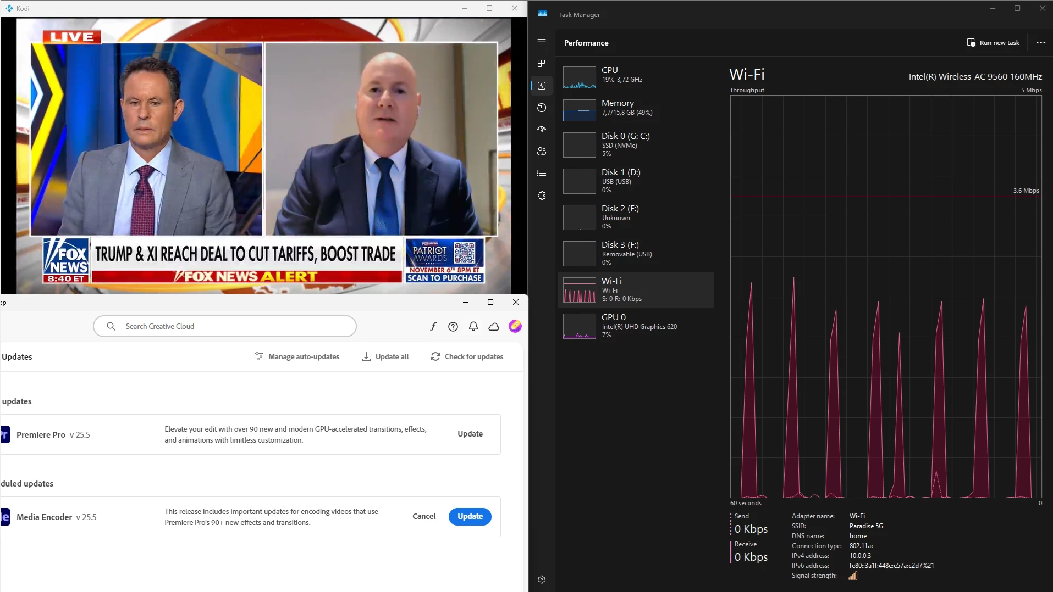Click Media Encoder app icon
Viewport: 1053px width, 592px height.
5,517
